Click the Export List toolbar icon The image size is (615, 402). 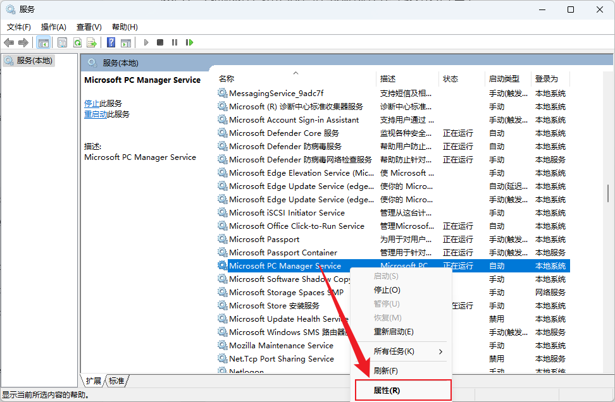pos(92,42)
